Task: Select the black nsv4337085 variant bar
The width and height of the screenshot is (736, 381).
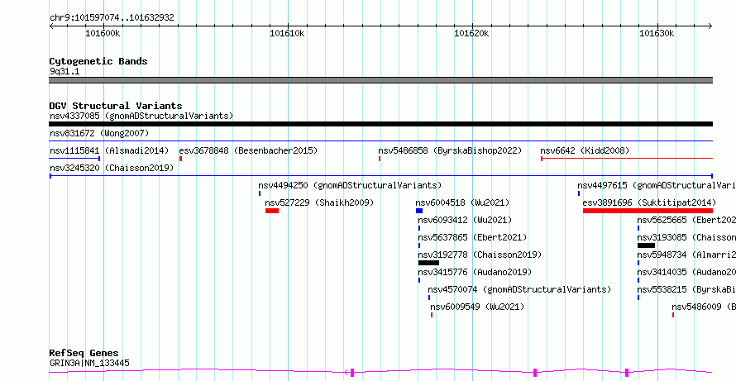Action: coord(380,124)
